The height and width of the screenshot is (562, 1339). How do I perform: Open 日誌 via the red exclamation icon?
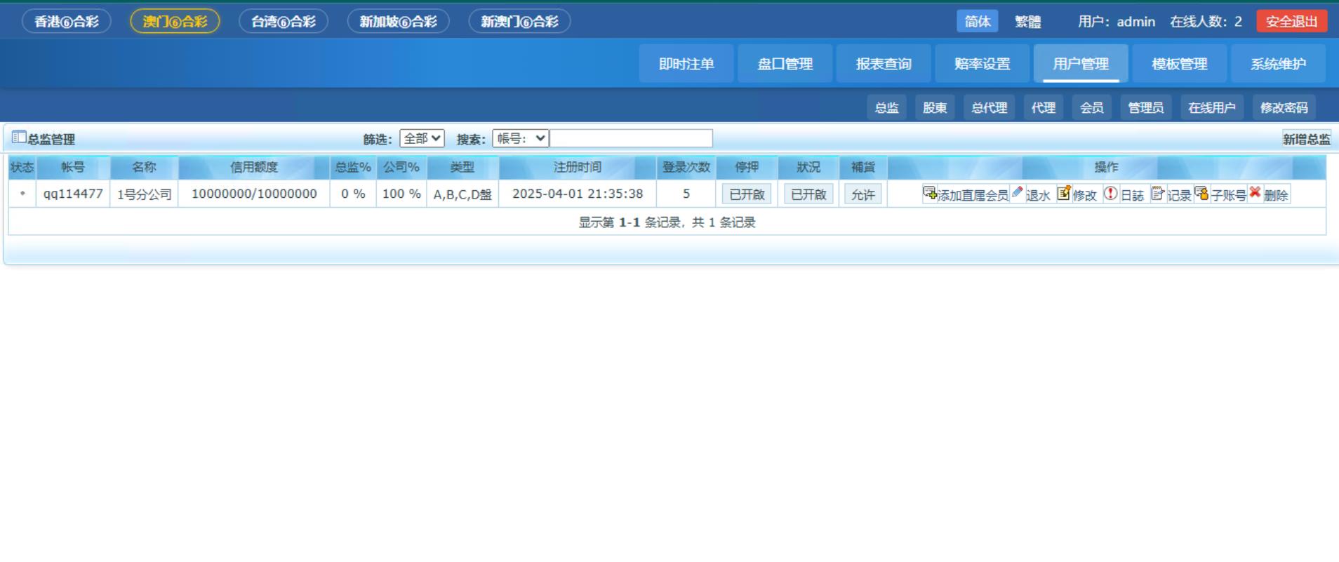tap(1110, 193)
